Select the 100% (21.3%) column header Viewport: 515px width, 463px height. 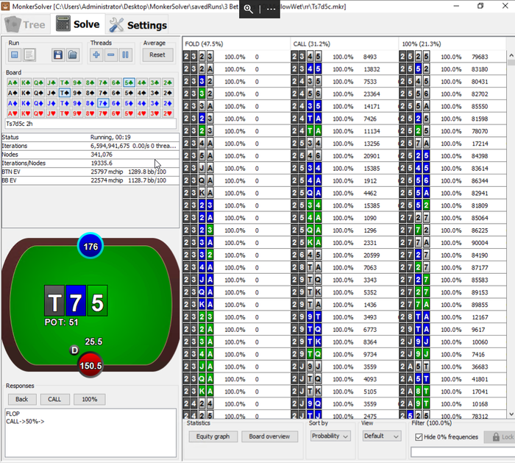click(x=452, y=43)
